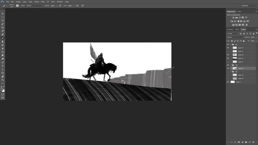The image size is (258, 145).
Task: Select the Move tool
Action: tap(2, 14)
